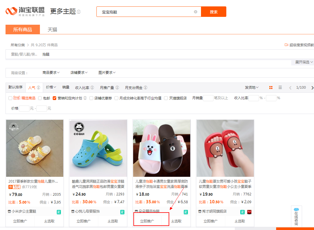Click 立即推广 on the ¥79.00 sandal card

(20, 221)
